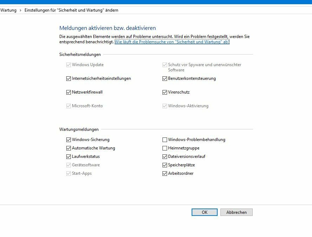Toggle the Automatische Wartung checkbox
Viewport: 312px width, 237px height.
tap(68, 148)
